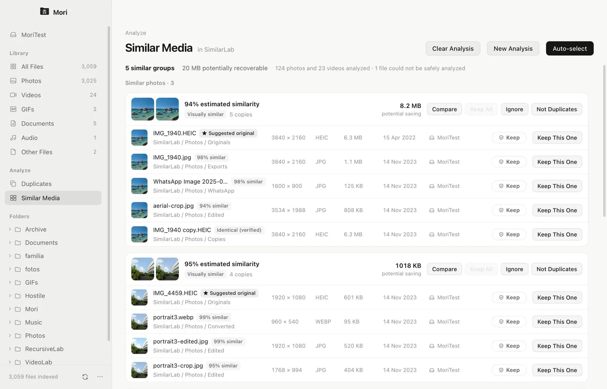Click the New Analysis button
607x389 pixels.
[x=513, y=49]
